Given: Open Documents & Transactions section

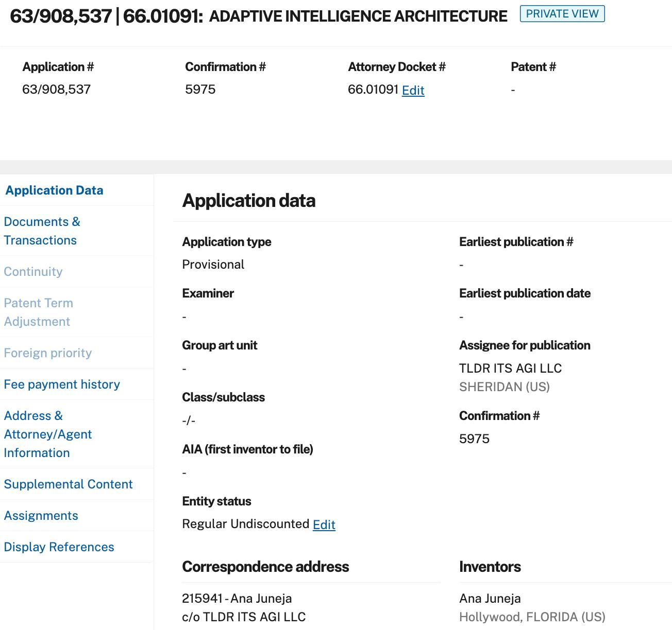Looking at the screenshot, I should (42, 231).
